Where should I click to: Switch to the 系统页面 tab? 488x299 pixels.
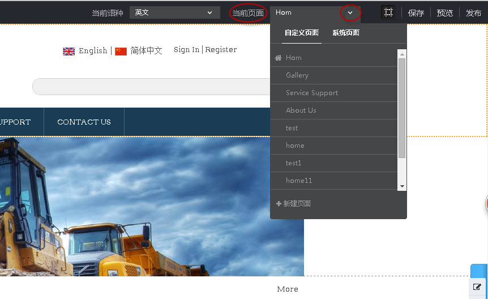pyautogui.click(x=345, y=33)
